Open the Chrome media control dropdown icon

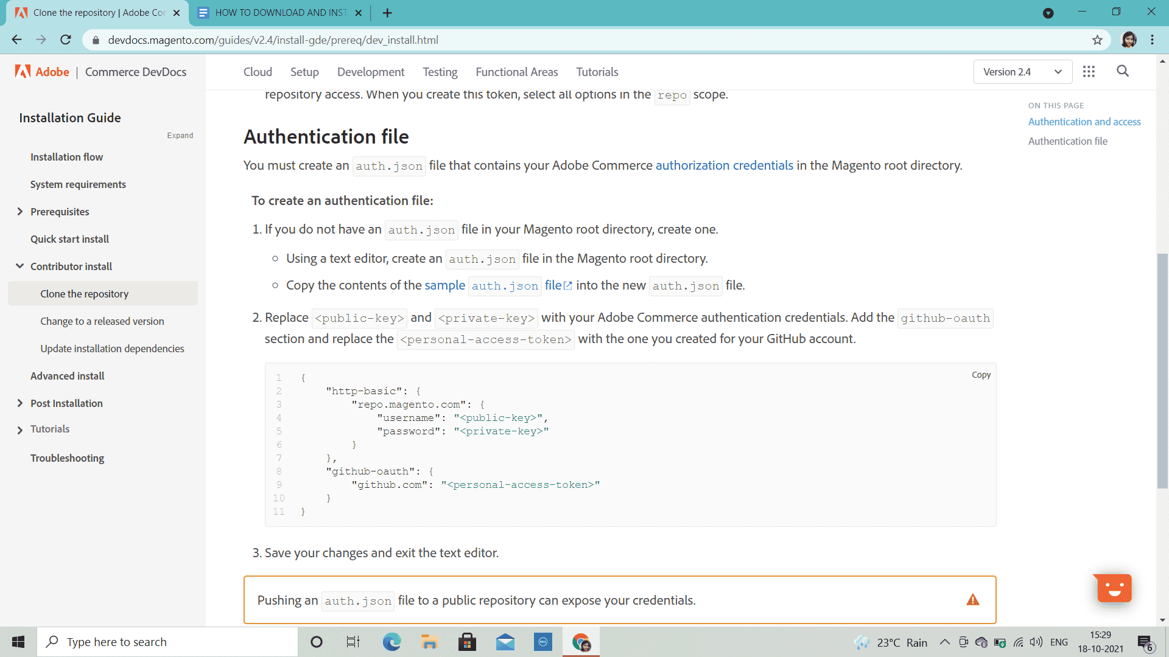click(x=1048, y=13)
